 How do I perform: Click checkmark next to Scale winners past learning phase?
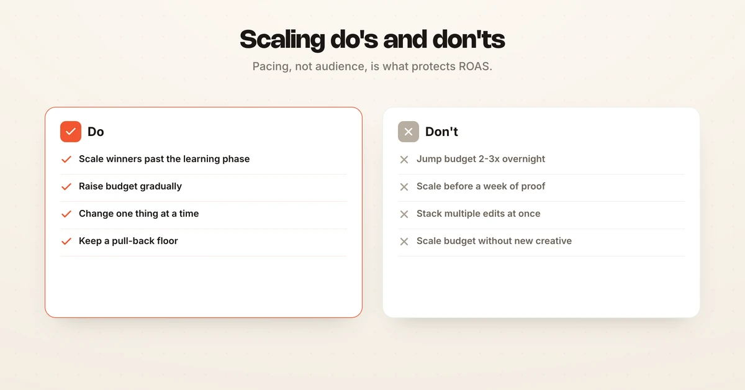pos(66,159)
